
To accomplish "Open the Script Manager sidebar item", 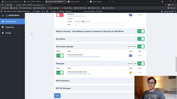I will 12,21.
